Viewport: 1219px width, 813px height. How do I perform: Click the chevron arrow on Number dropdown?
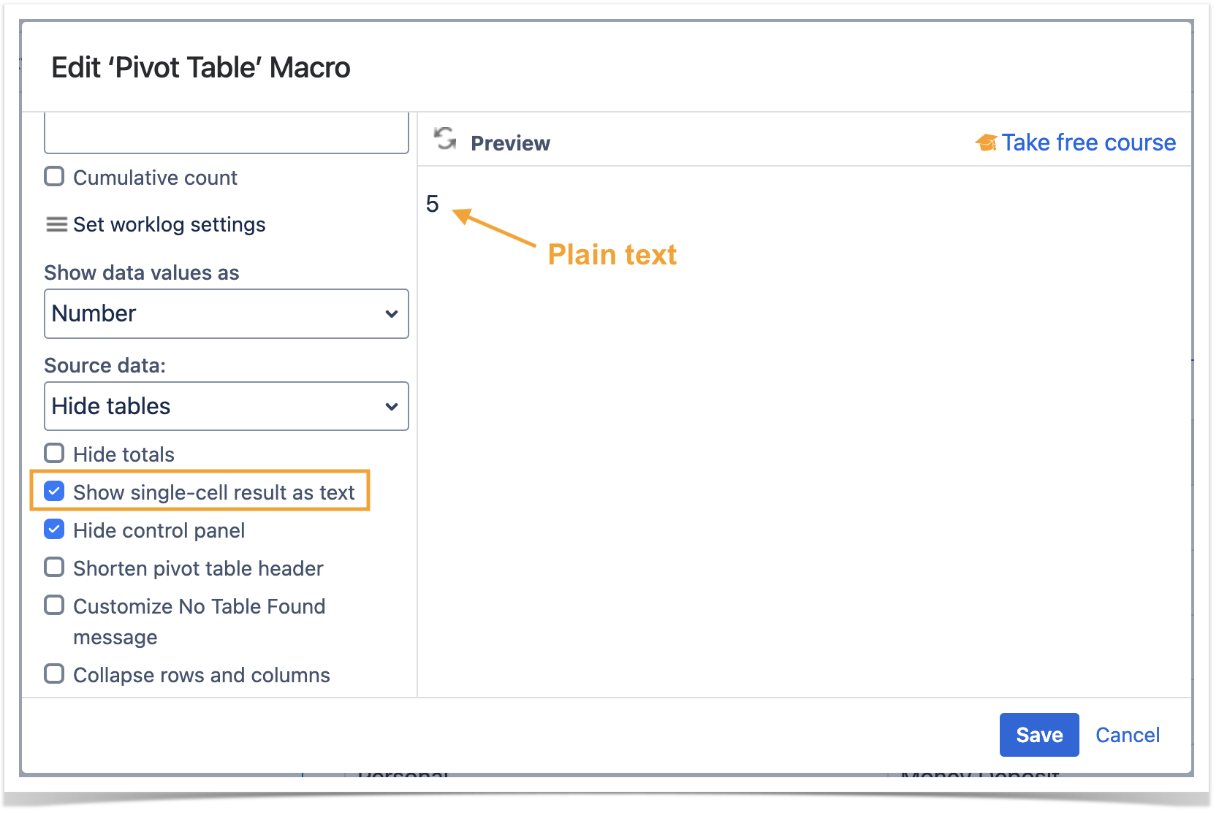coord(392,314)
